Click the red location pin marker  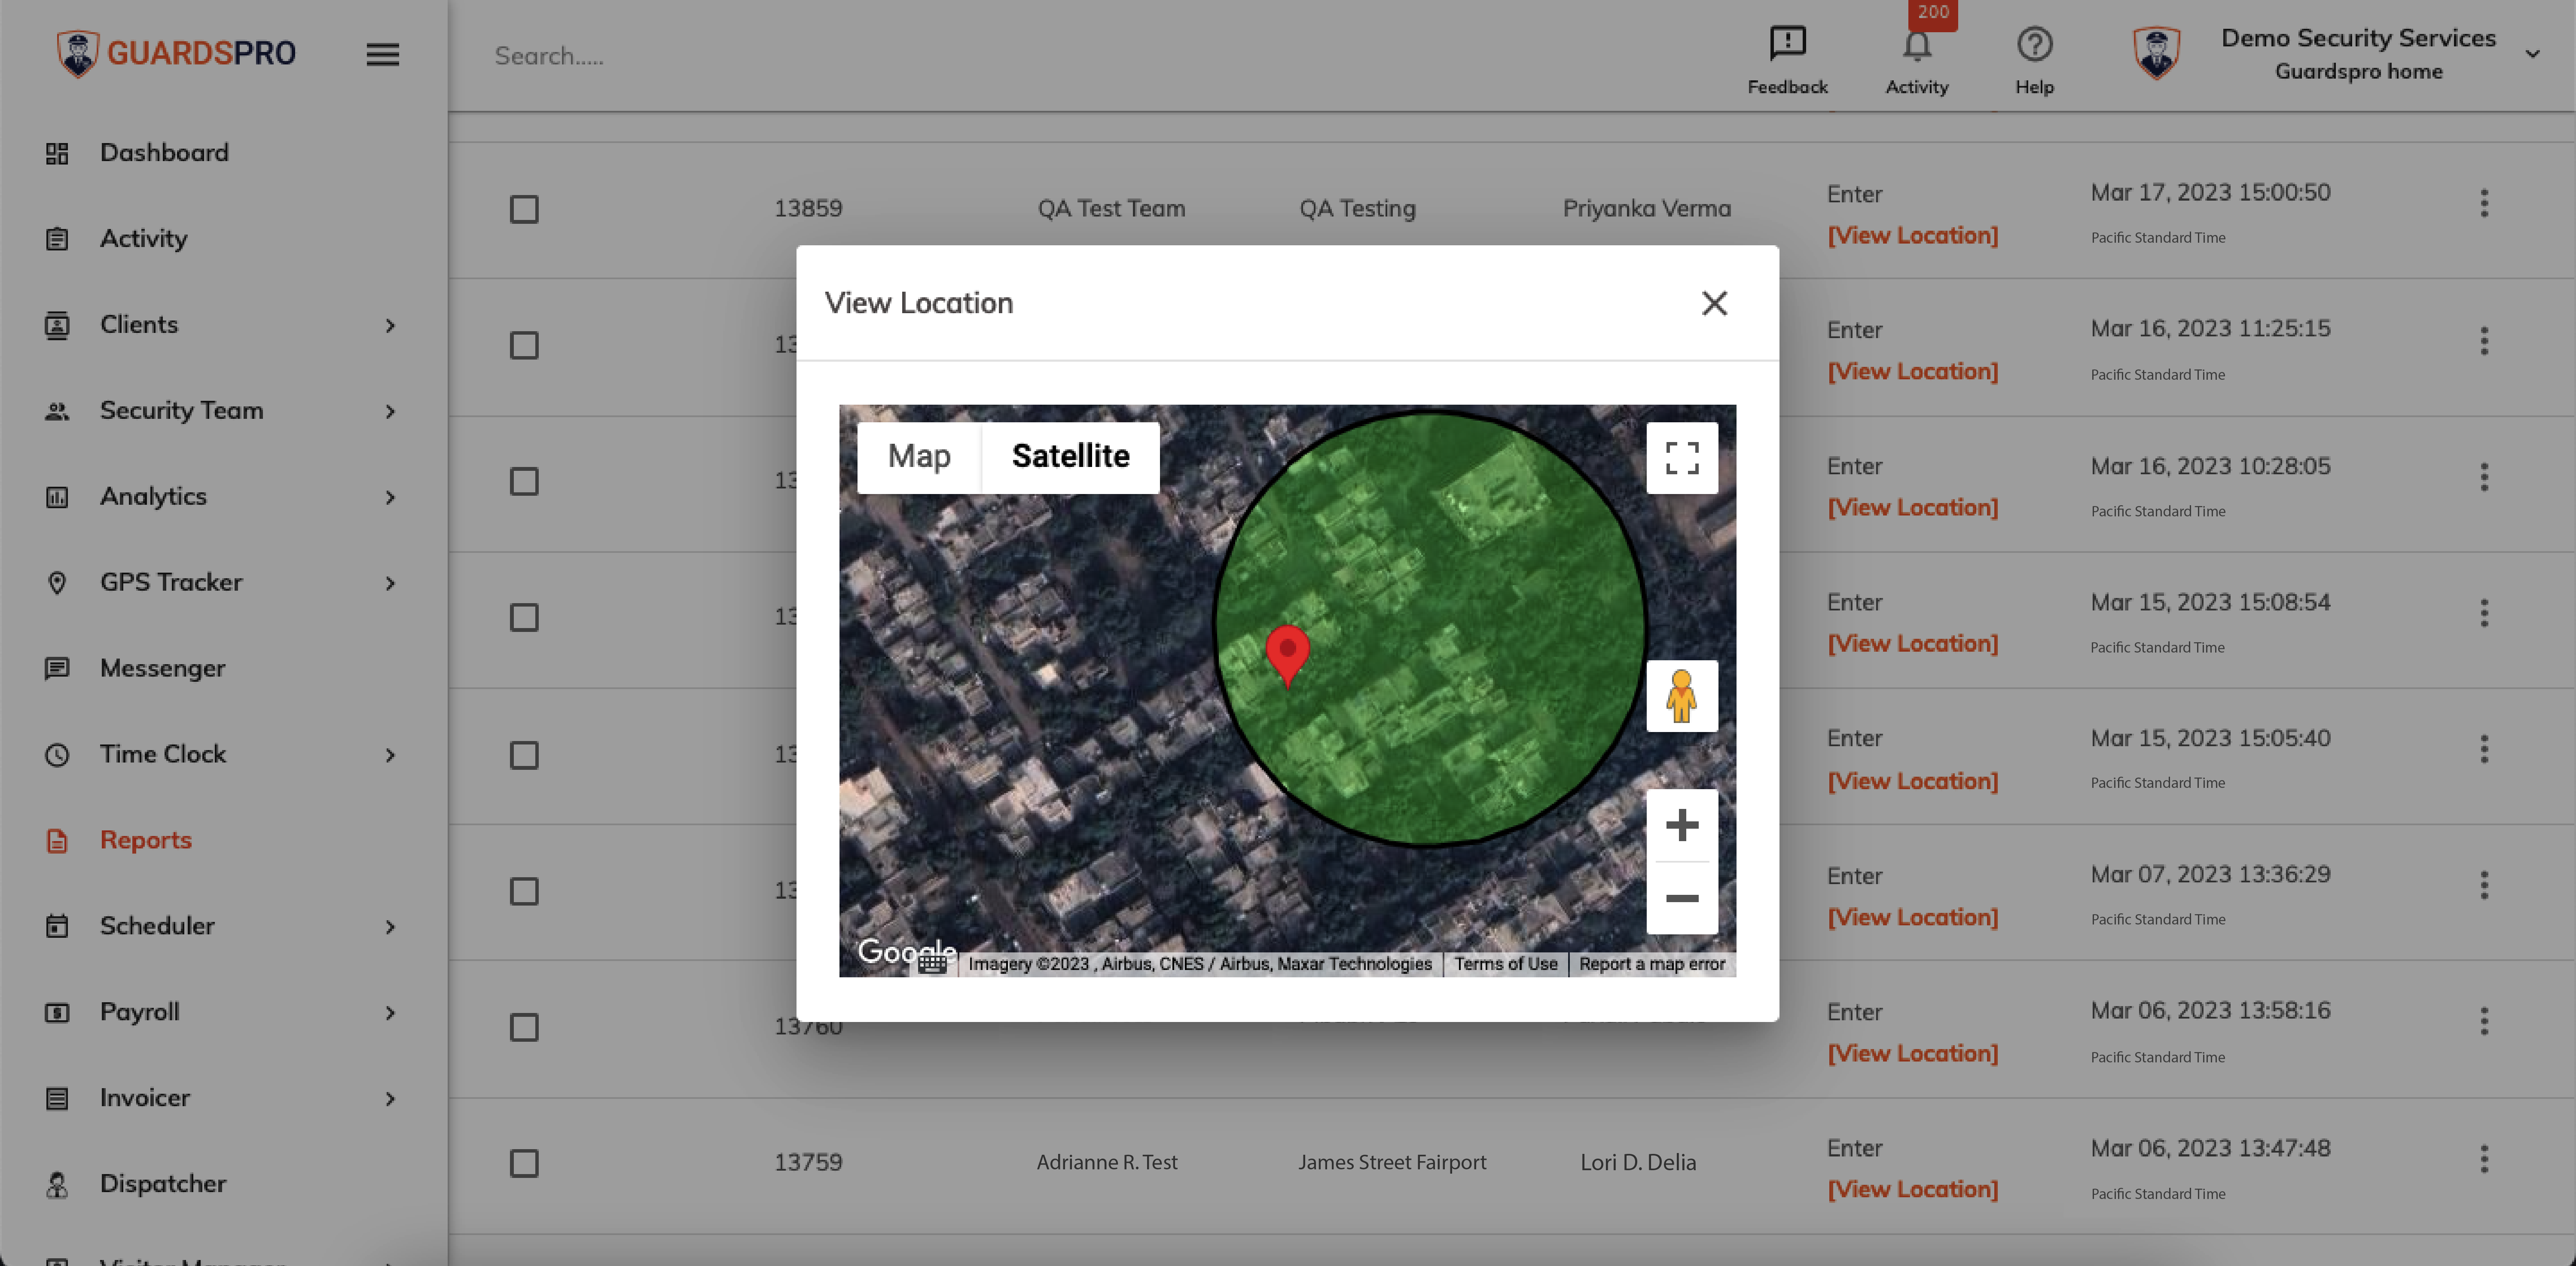(x=1287, y=655)
